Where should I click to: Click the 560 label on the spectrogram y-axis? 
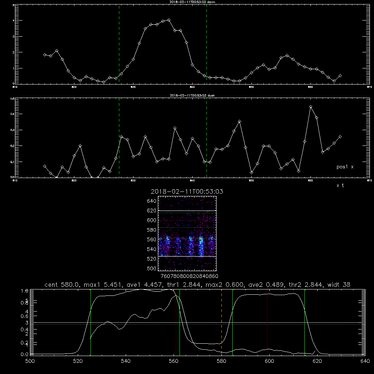(x=152, y=239)
